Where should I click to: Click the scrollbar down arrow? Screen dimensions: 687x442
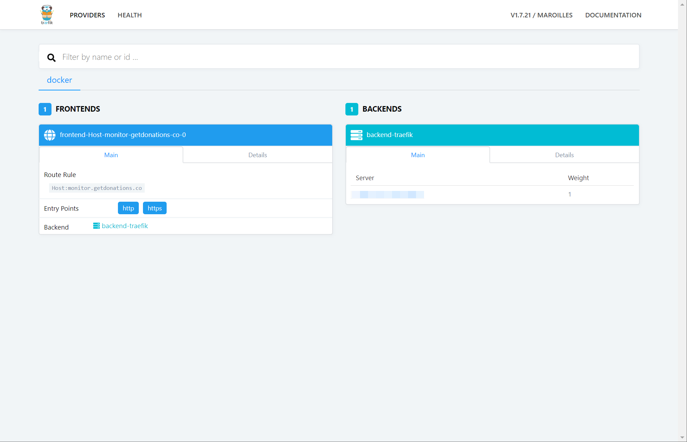[x=682, y=438]
